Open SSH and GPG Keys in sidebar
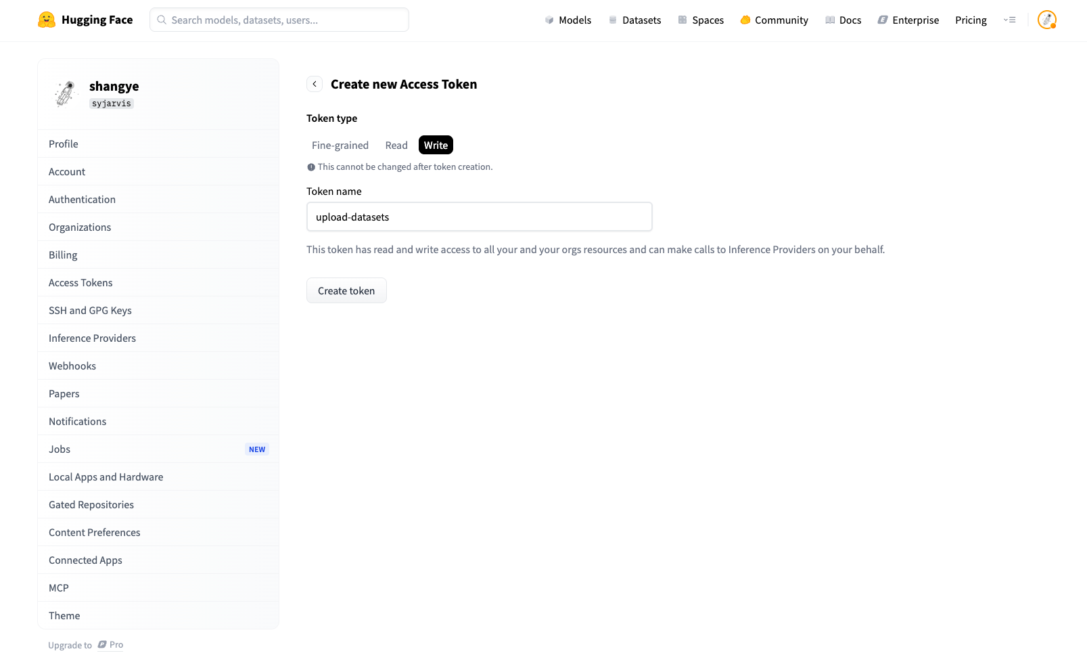This screenshot has height=668, width=1087. click(158, 311)
